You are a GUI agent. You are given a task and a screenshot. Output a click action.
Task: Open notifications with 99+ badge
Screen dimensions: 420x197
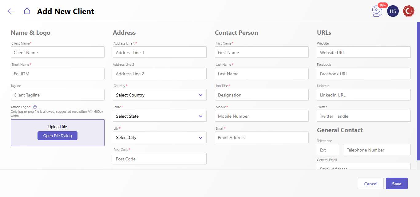point(377,11)
